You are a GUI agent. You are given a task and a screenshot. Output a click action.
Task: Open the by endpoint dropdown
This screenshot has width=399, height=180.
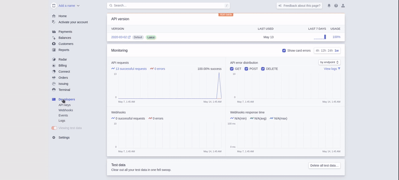pyautogui.click(x=329, y=62)
